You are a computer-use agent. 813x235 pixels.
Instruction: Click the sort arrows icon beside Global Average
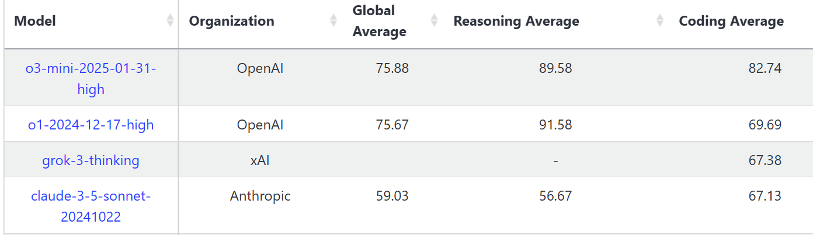tap(435, 21)
